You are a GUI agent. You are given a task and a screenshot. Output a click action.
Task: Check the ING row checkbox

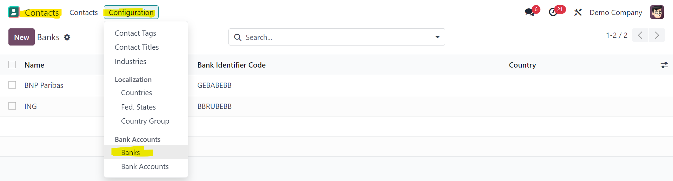point(12,106)
